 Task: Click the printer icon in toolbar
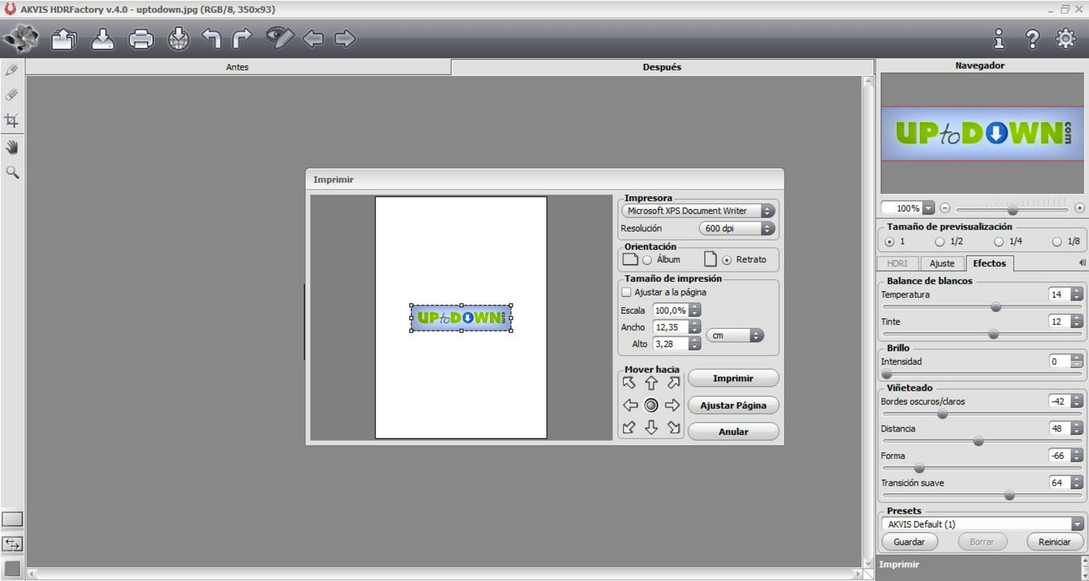[141, 39]
